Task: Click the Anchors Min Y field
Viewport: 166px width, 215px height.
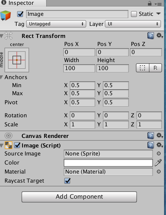Action: pyautogui.click(x=116, y=85)
